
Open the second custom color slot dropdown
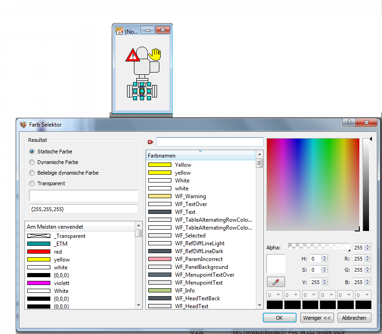coord(292,295)
